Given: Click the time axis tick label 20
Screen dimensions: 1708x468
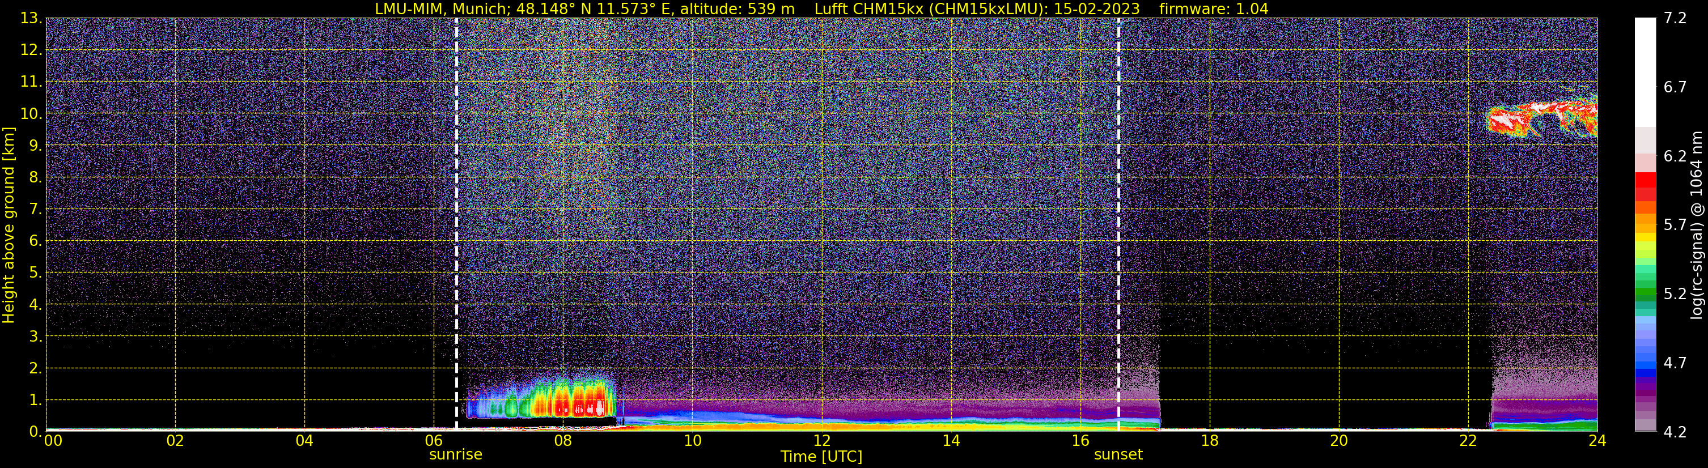Looking at the screenshot, I should [x=1339, y=440].
